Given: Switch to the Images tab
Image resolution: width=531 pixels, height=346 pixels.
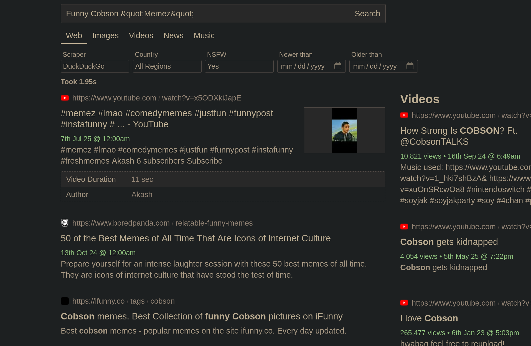Looking at the screenshot, I should pyautogui.click(x=105, y=35).
